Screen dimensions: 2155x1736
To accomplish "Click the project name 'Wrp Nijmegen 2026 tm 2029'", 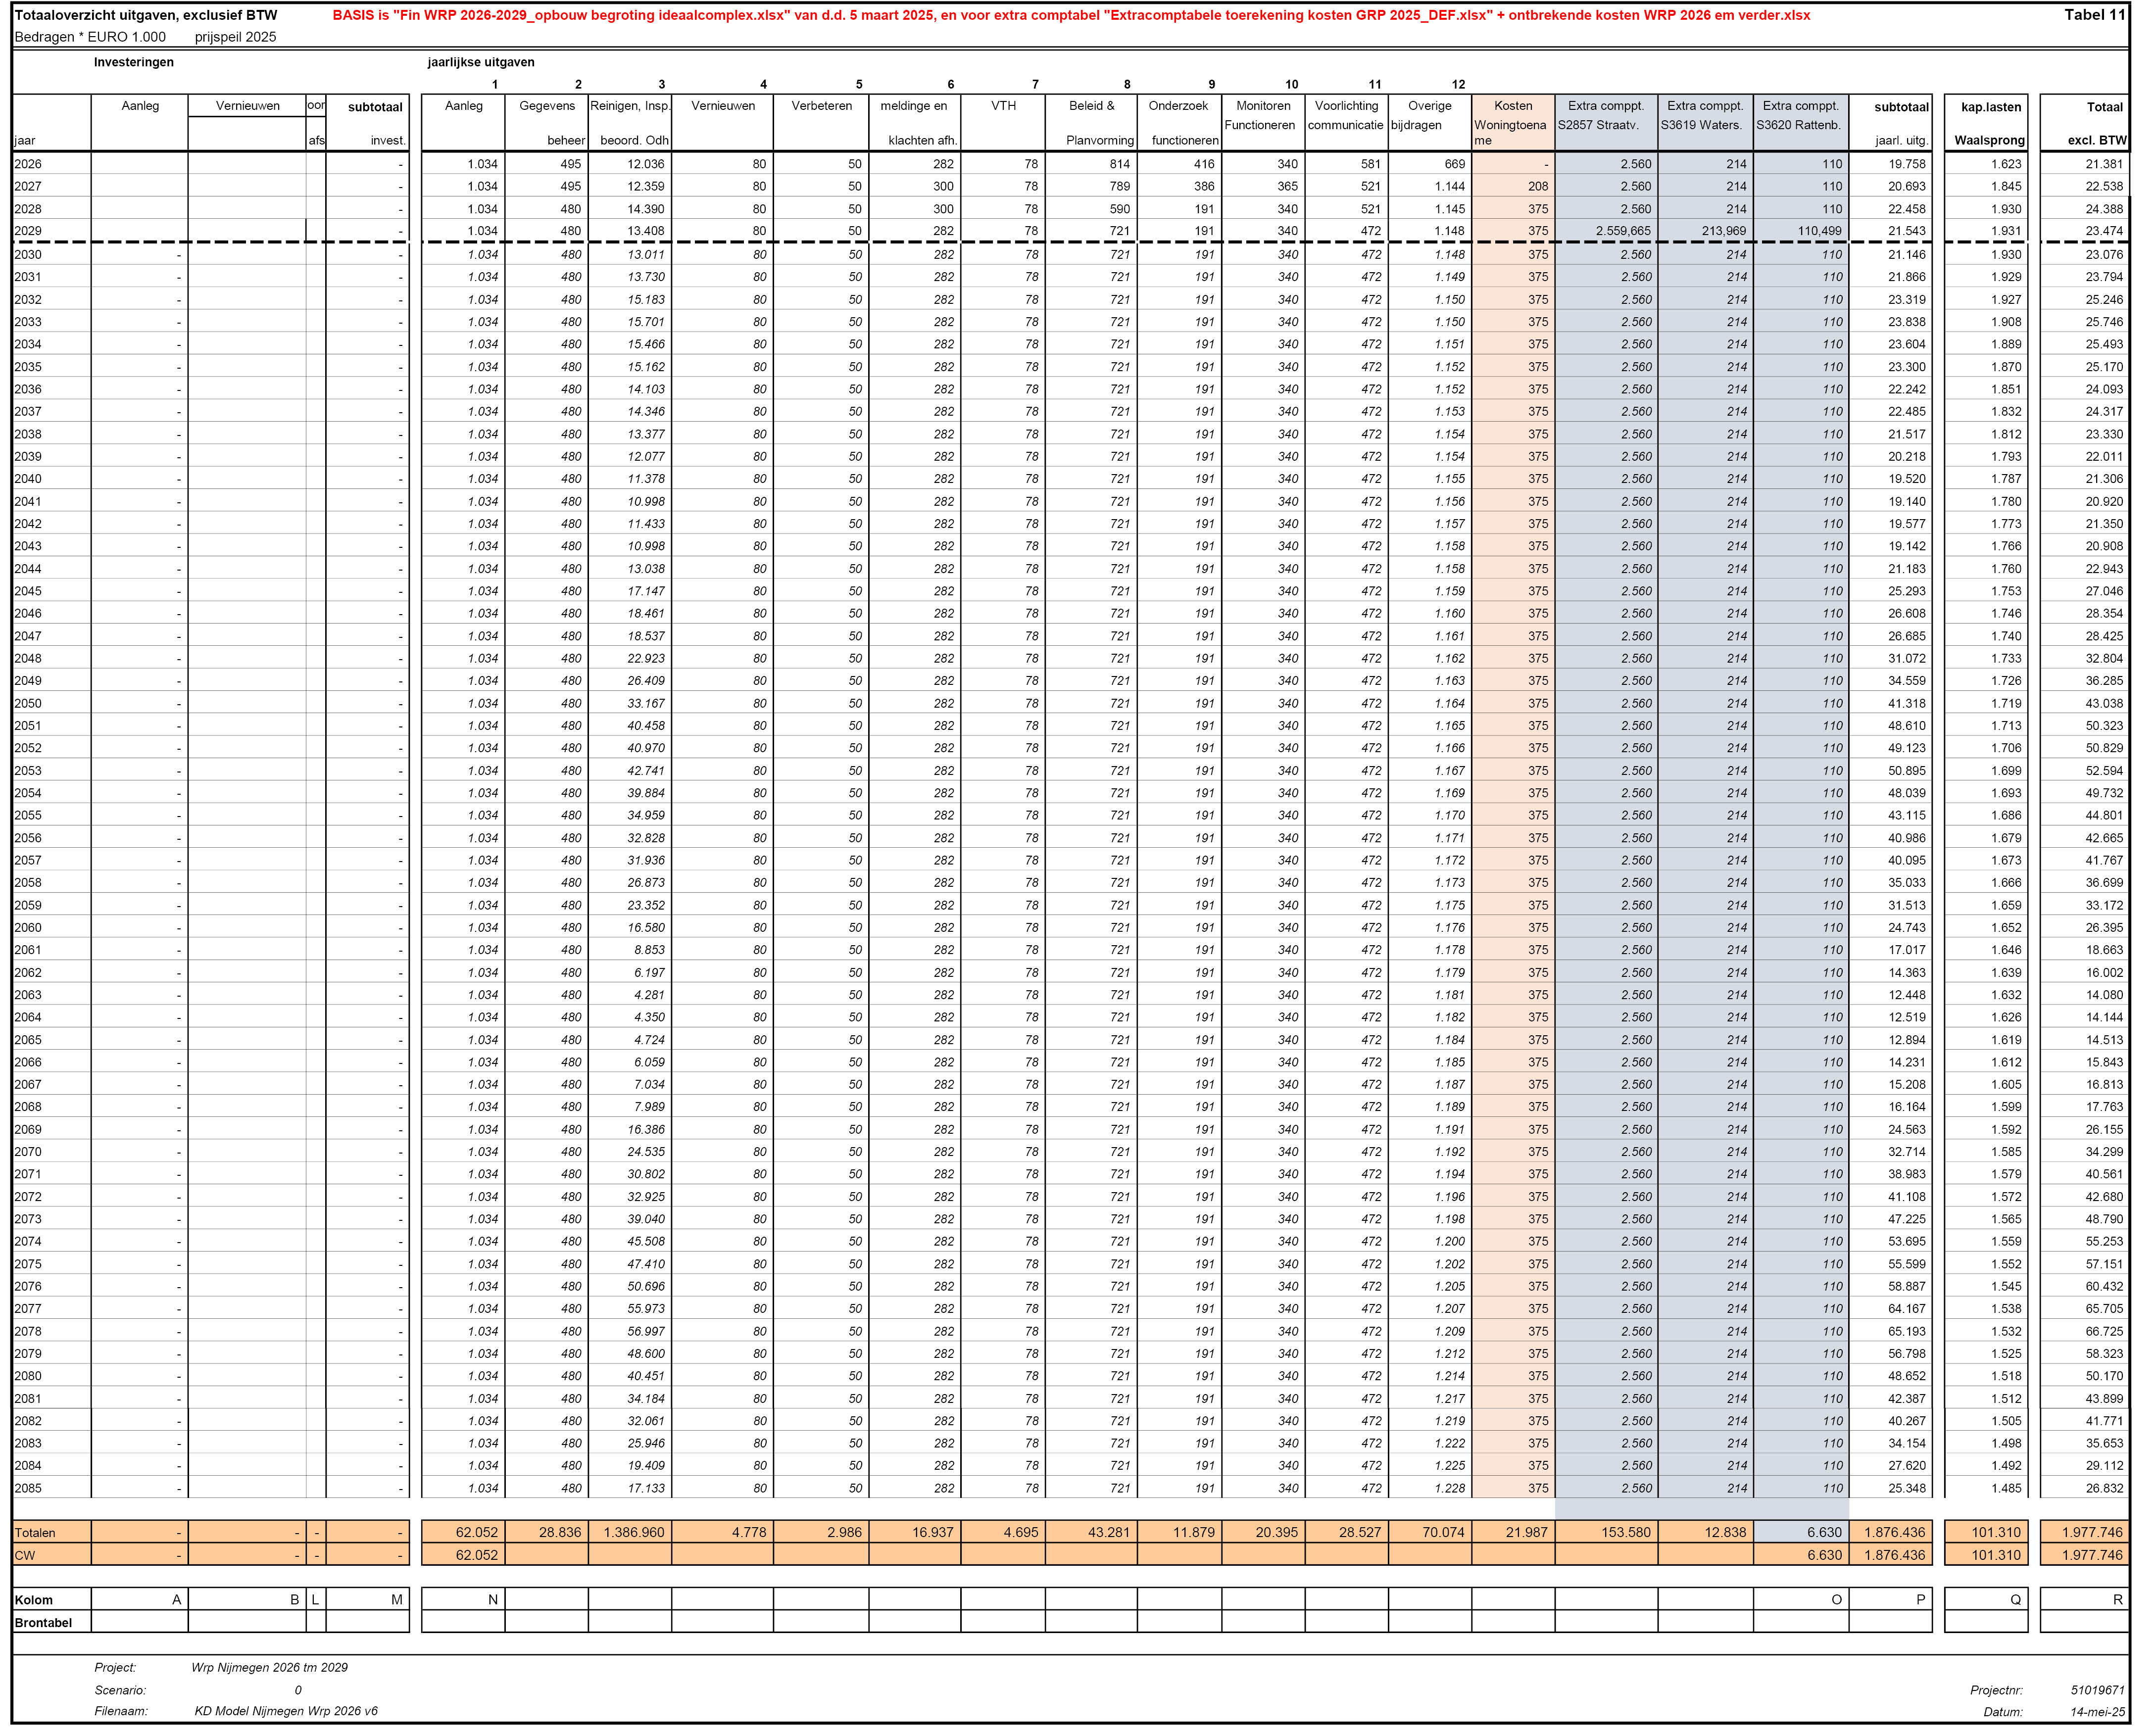I will point(270,1667).
